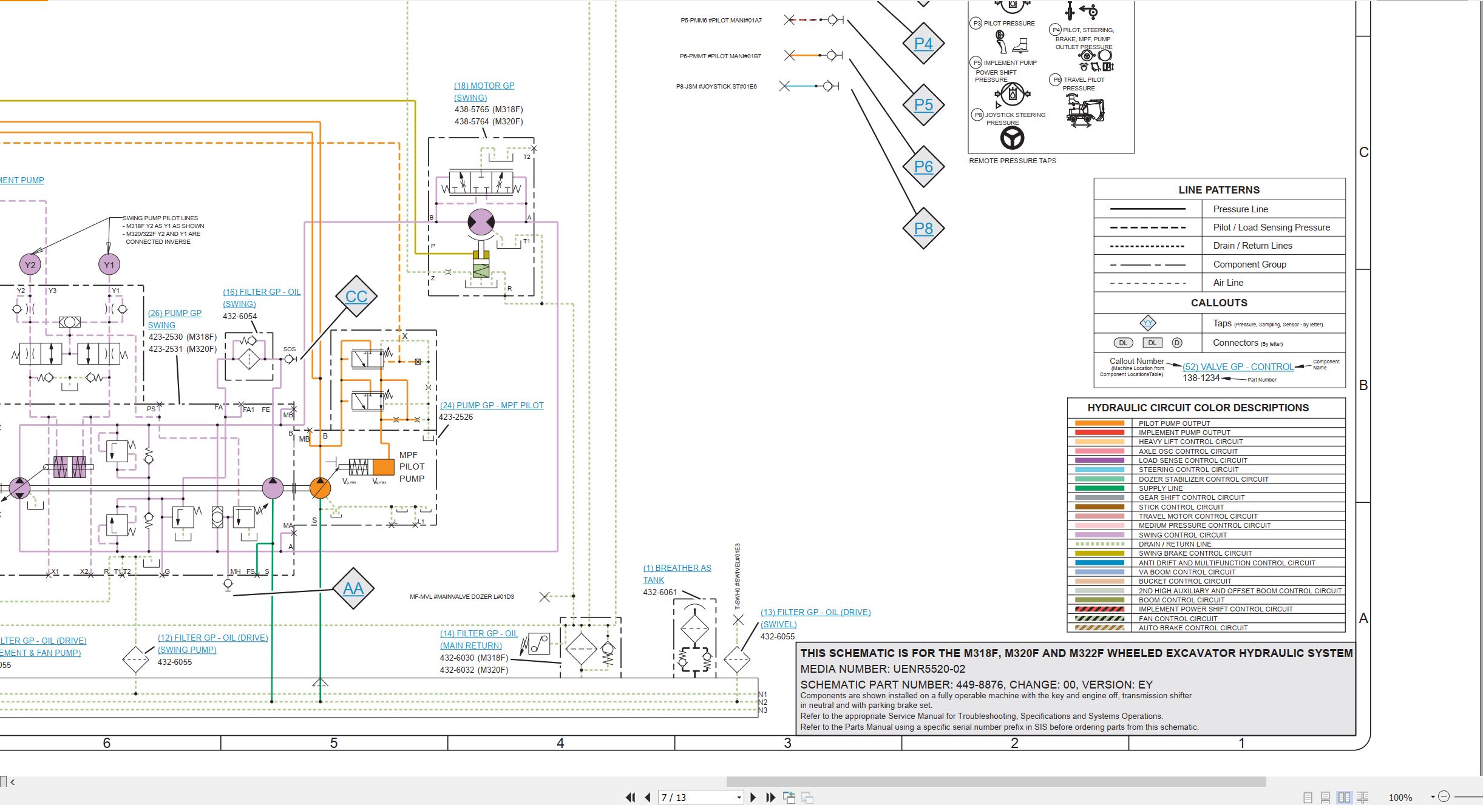The width and height of the screenshot is (1483, 805).
Task: Click scroll left arrow of horizontal scrollbar
Action: (x=12, y=782)
